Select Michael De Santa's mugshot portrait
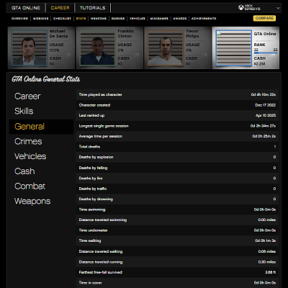Image resolution: width=288 pixels, height=288 pixels. click(30, 48)
